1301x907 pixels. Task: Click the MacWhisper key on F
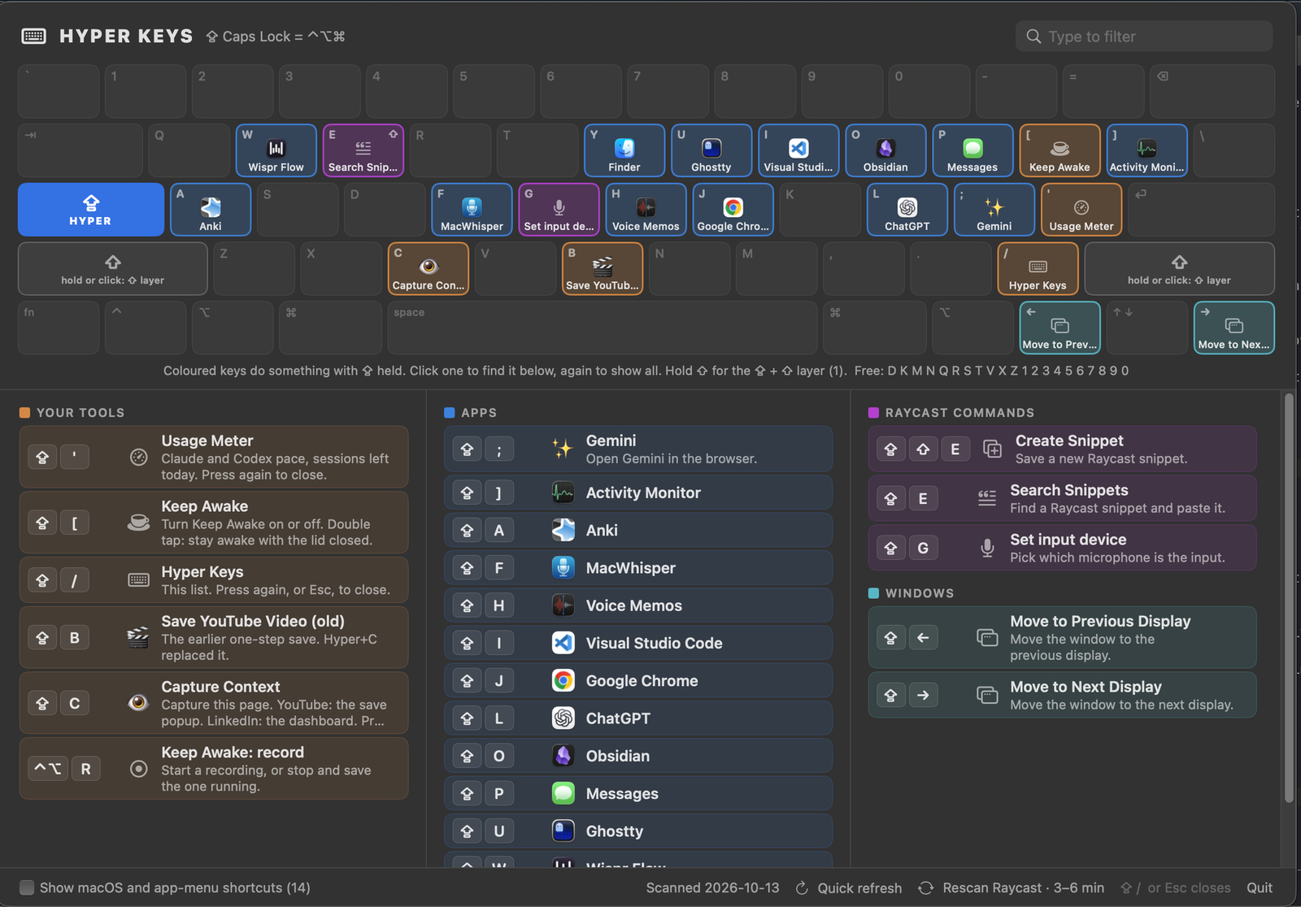click(471, 210)
